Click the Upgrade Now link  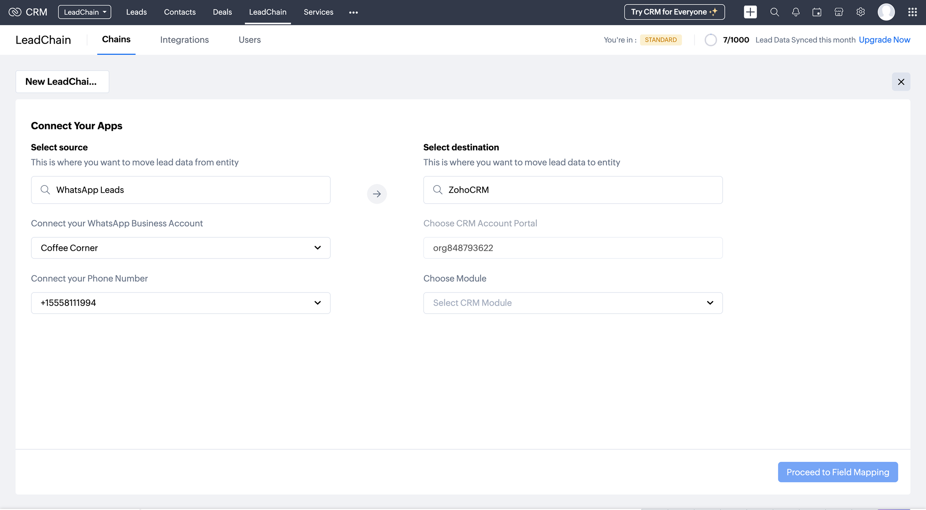[884, 40]
